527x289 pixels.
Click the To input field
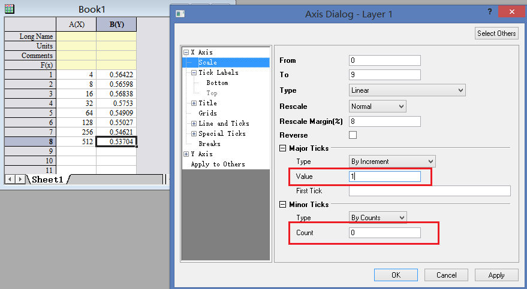385,74
